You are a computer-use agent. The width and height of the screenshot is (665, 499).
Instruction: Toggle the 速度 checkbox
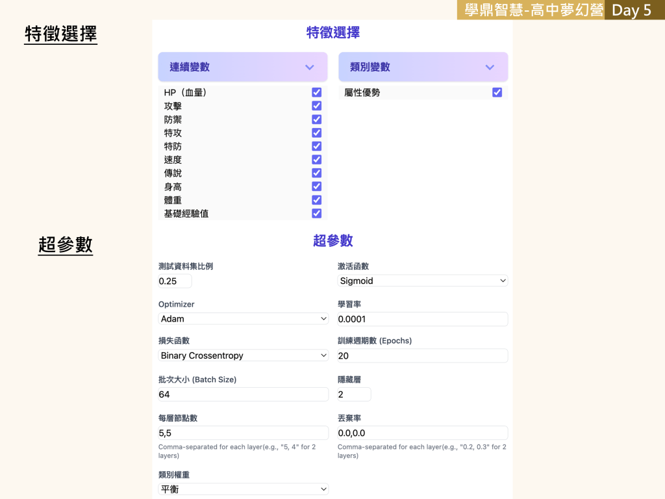click(317, 160)
